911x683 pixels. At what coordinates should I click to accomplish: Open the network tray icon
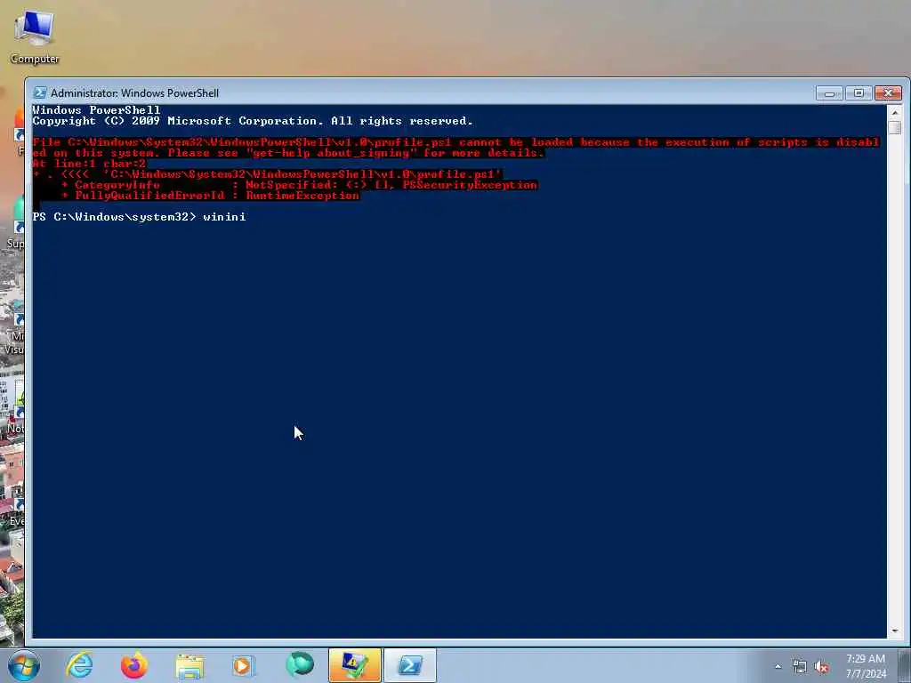pyautogui.click(x=800, y=667)
